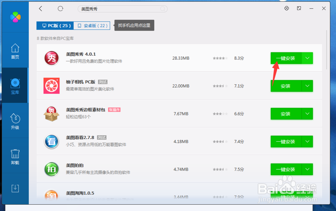The image size is (336, 211).
Task: Refresh the search results page
Action: coord(60,9)
